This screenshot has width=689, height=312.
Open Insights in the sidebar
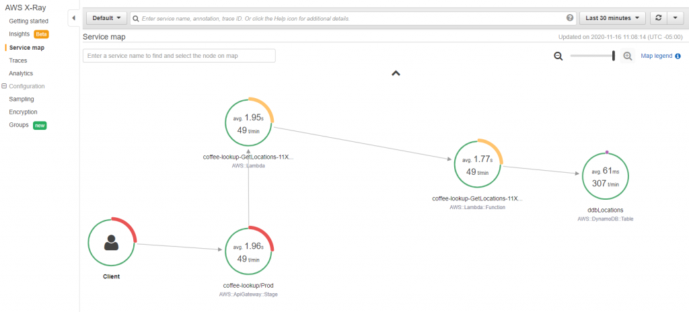click(x=20, y=34)
